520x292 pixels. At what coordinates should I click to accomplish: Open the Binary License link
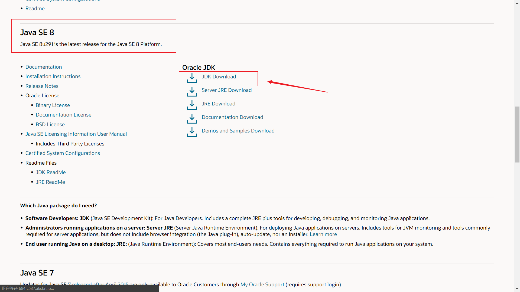53,105
